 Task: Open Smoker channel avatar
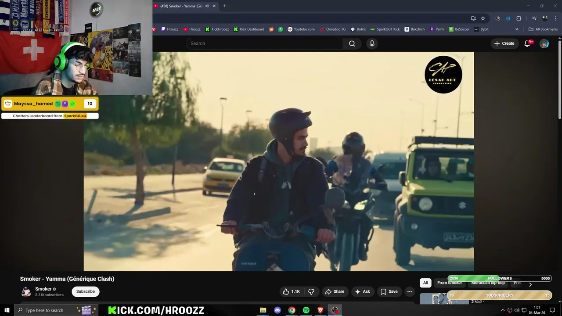(x=26, y=291)
